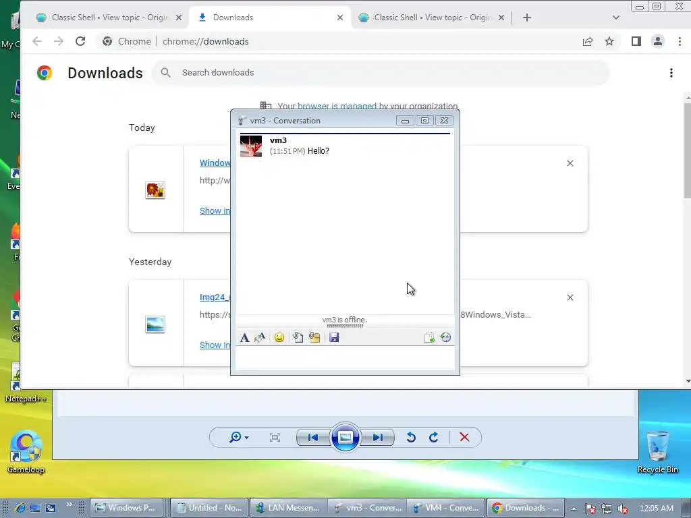This screenshot has height=518, width=691.
Task: Save the vm3 conversation with floppy icon
Action: (334, 337)
